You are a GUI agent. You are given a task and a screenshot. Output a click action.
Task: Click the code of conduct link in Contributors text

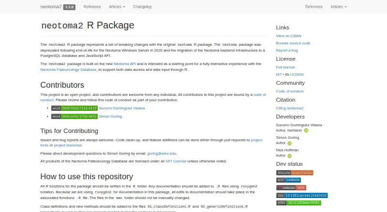click(x=260, y=95)
